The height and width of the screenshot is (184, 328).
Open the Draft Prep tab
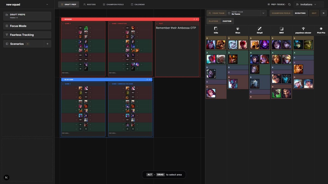tap(69, 4)
